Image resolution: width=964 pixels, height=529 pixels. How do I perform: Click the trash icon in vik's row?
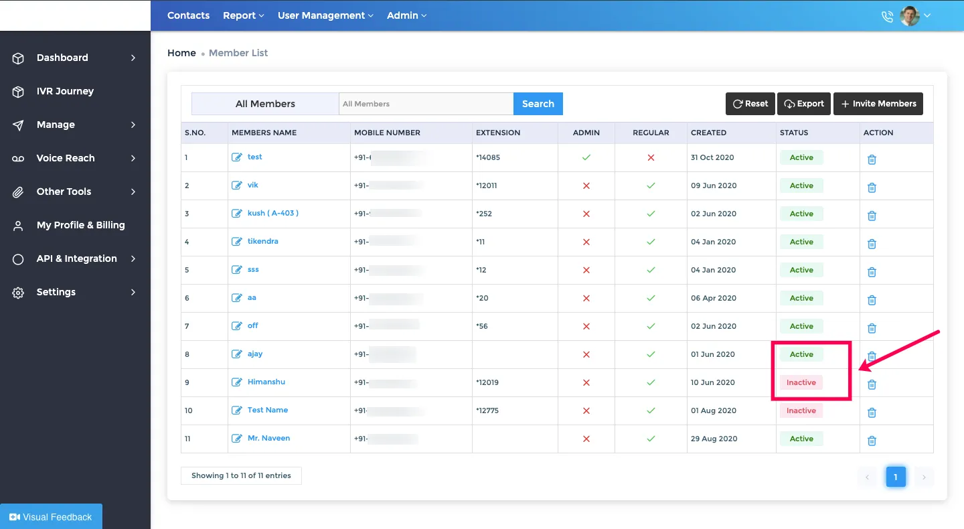[872, 187]
